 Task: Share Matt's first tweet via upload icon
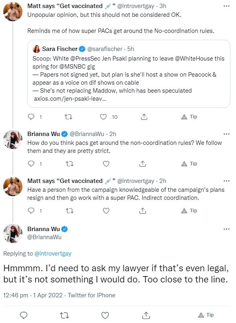point(144,117)
